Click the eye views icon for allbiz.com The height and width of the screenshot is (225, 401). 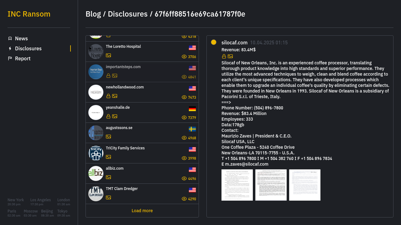[x=184, y=178]
